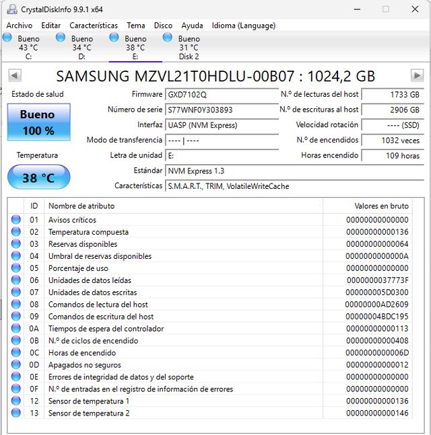431x435 pixels.
Task: Click rotation speed value ---- (SSD)
Action: tap(393, 125)
